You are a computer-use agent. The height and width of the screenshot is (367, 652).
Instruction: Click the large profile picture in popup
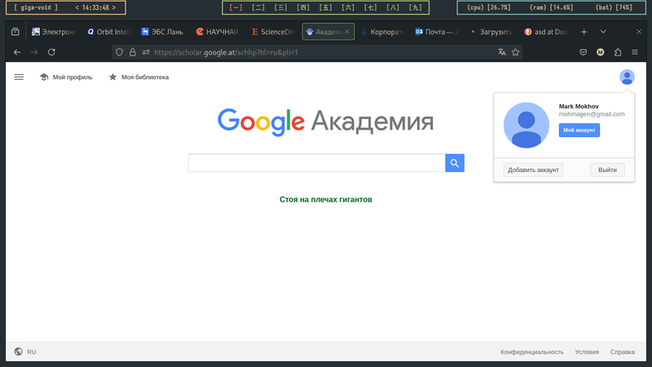pyautogui.click(x=526, y=126)
